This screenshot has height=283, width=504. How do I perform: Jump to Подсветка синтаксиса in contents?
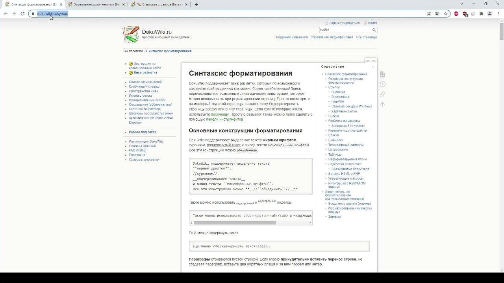pos(345,164)
